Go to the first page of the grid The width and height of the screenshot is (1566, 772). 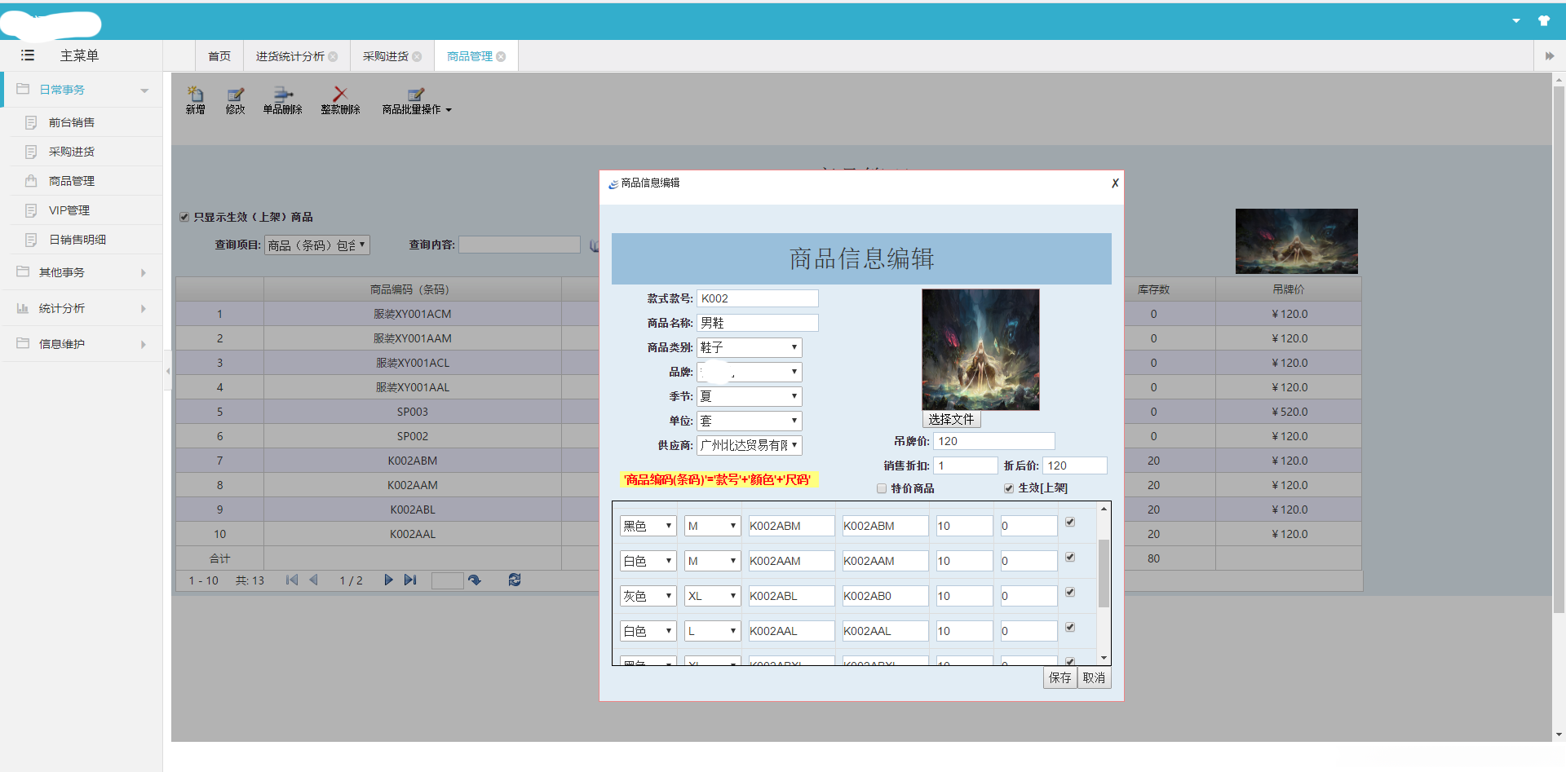[x=292, y=580]
